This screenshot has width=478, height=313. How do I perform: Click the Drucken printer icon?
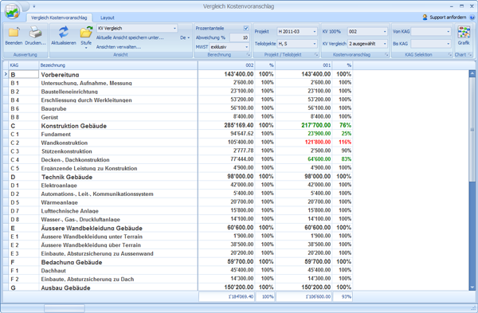point(35,32)
